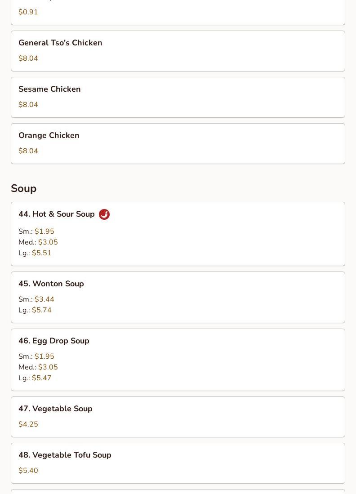
Task: Select the medium Egg Drop Soup price
Action: [48, 367]
